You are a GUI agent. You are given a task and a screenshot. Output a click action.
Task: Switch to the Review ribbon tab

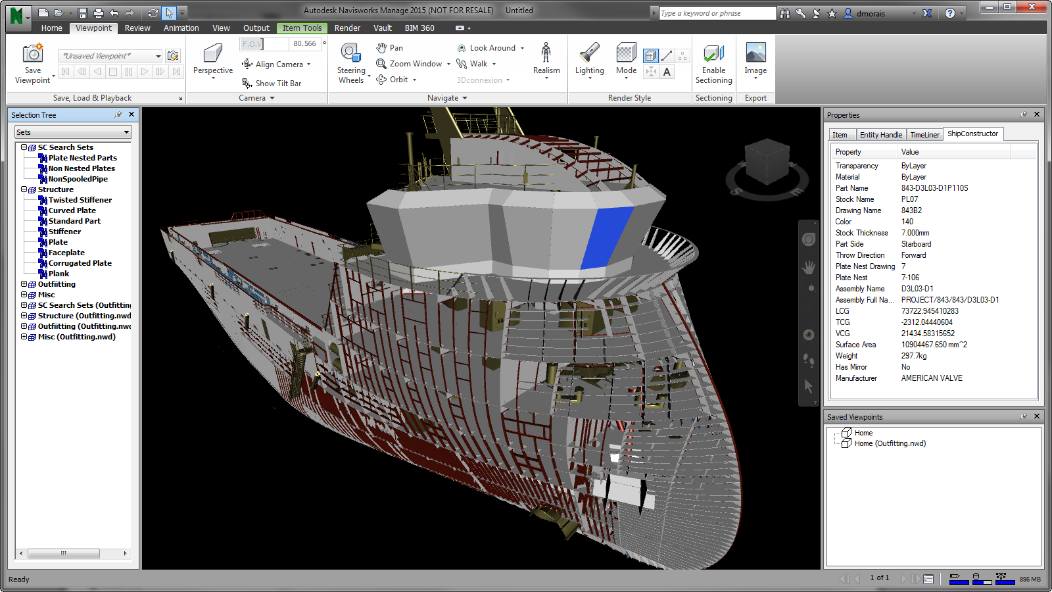pyautogui.click(x=137, y=28)
